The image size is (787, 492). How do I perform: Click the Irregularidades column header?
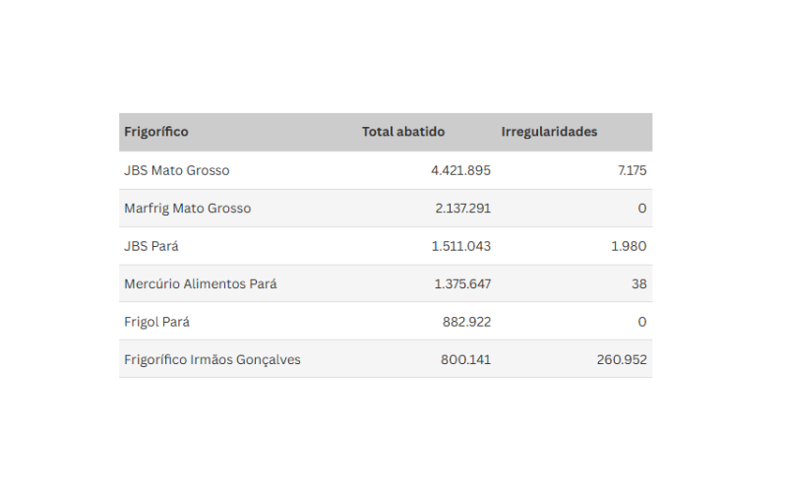[x=549, y=132]
